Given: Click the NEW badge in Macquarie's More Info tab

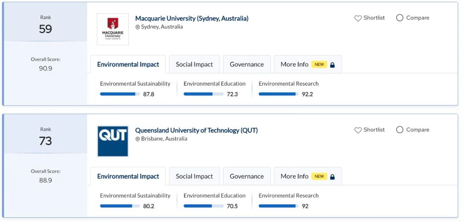Looking at the screenshot, I should 319,65.
